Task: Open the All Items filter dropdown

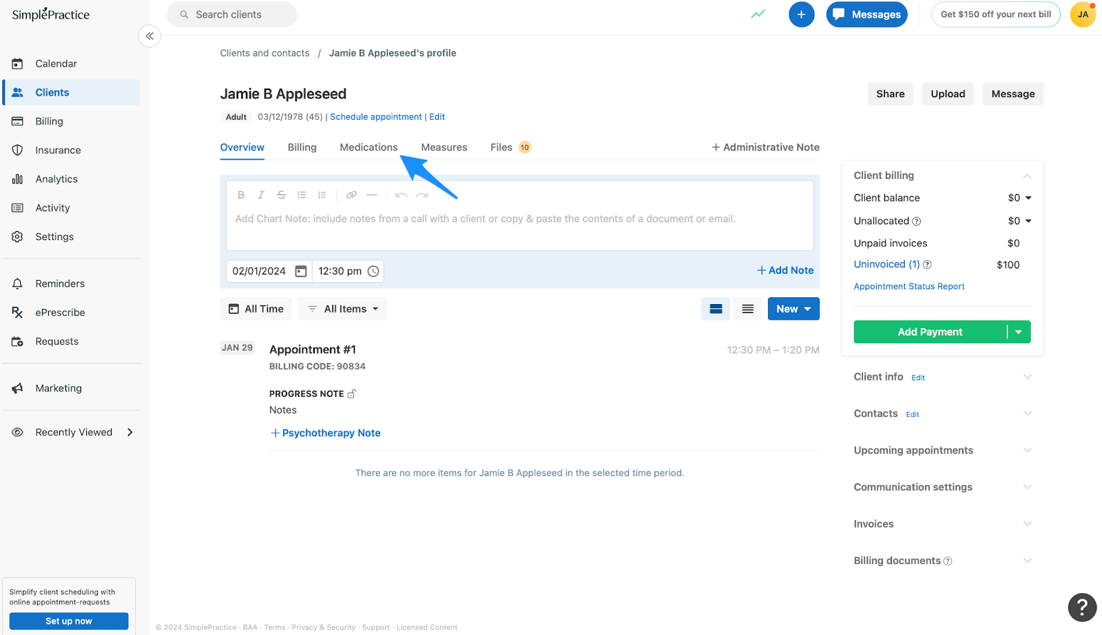Action: point(342,308)
